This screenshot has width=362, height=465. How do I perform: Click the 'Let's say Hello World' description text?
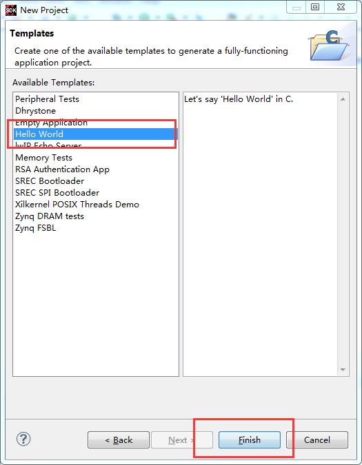[x=239, y=99]
